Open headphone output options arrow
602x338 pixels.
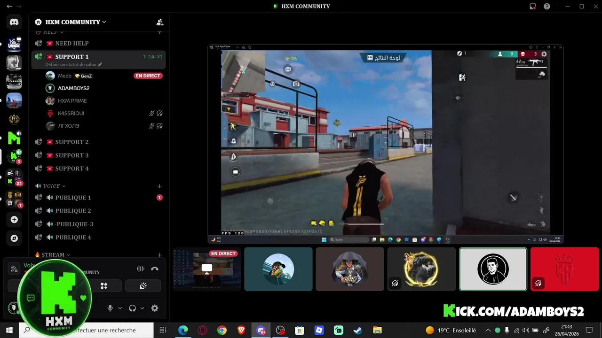tap(142, 308)
